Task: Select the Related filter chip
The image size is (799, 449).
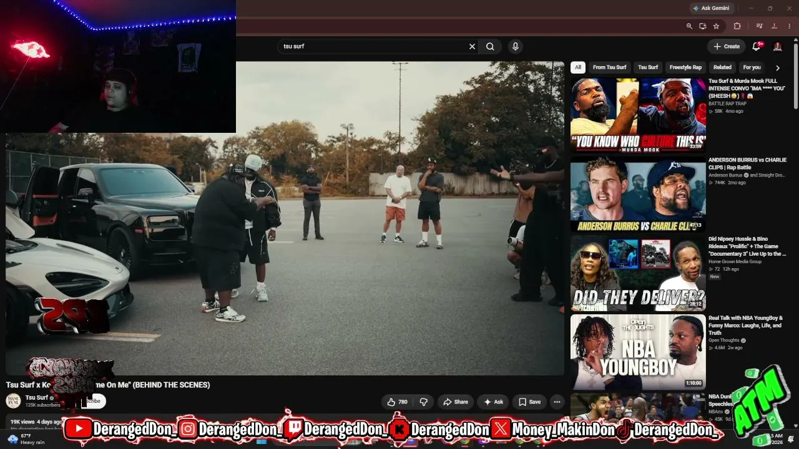Action: click(722, 67)
